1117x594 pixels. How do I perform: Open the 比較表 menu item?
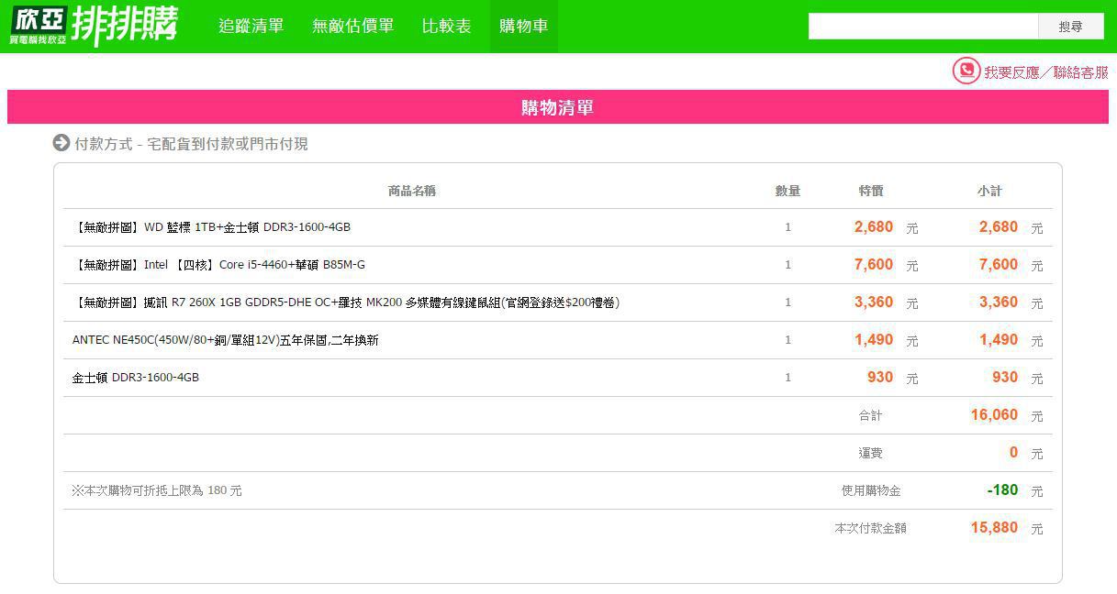[x=447, y=27]
